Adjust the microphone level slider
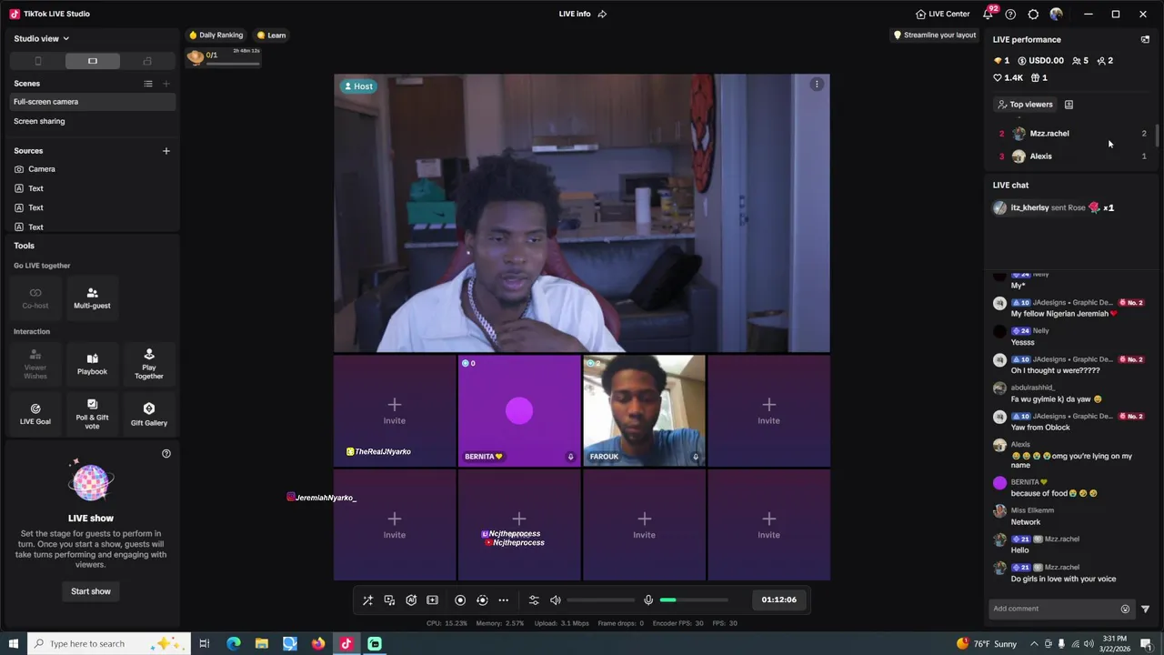This screenshot has height=655, width=1164. coord(694,600)
